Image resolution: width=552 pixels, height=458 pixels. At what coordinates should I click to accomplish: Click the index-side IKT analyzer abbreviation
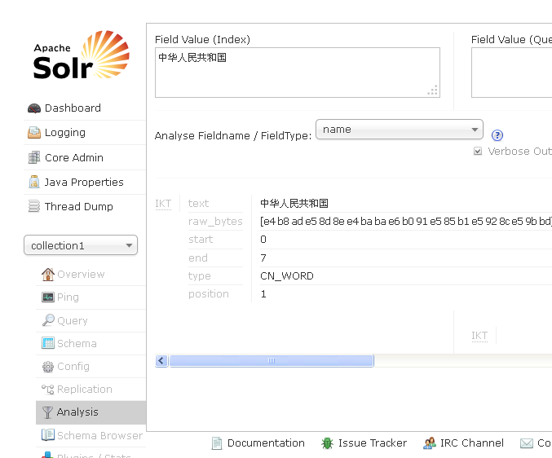163,204
